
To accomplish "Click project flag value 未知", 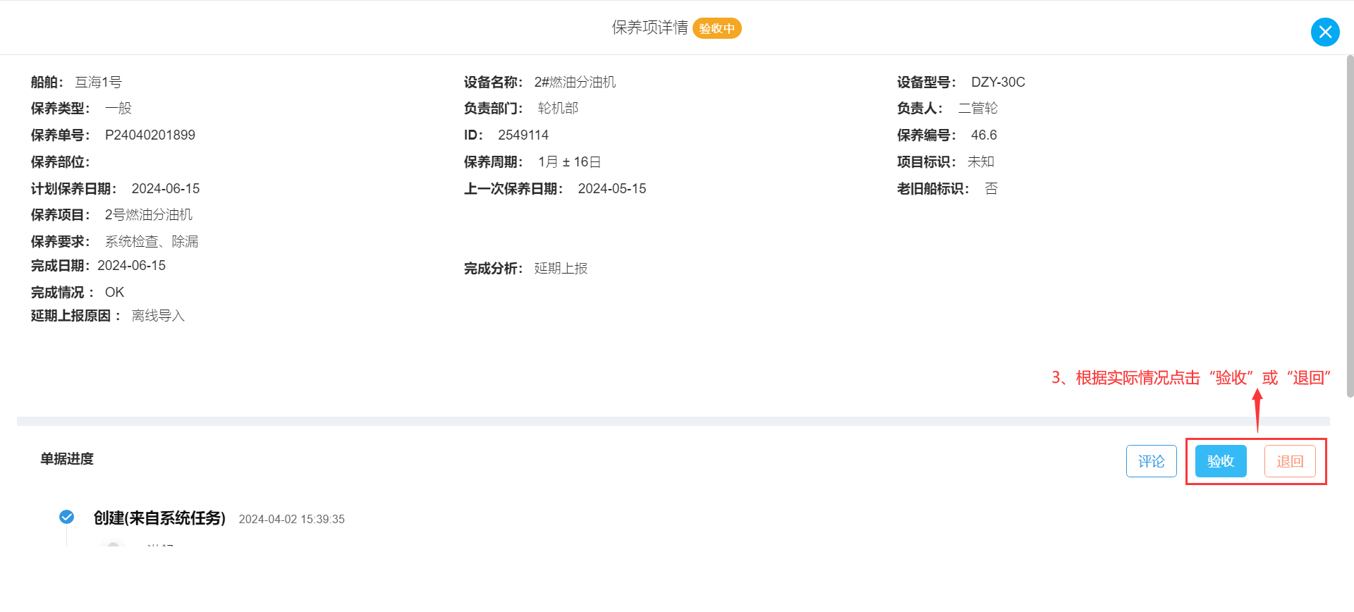I will pos(981,161).
